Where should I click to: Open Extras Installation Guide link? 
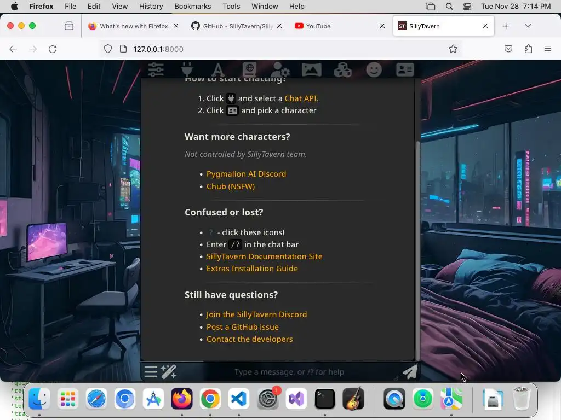pyautogui.click(x=252, y=269)
